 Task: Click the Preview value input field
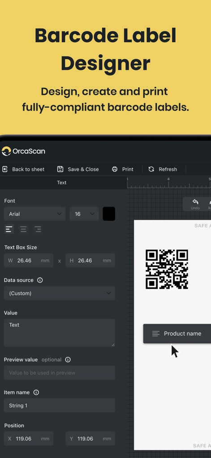[60, 373]
